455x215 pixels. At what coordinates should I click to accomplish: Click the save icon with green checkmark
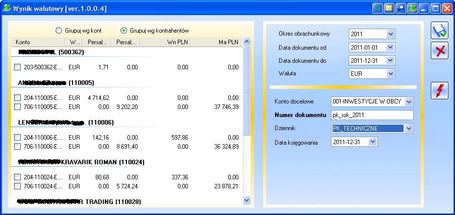(x=439, y=31)
